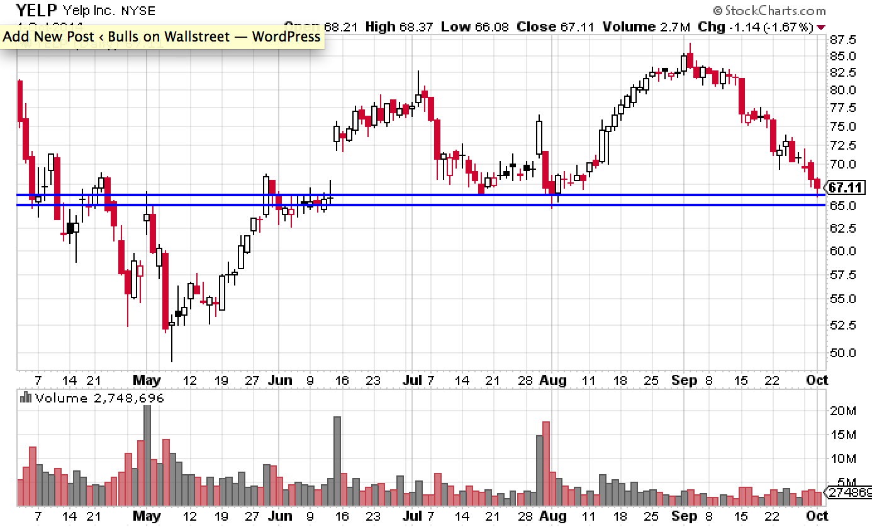Click the volume bars icon beside Volume label

click(x=26, y=397)
